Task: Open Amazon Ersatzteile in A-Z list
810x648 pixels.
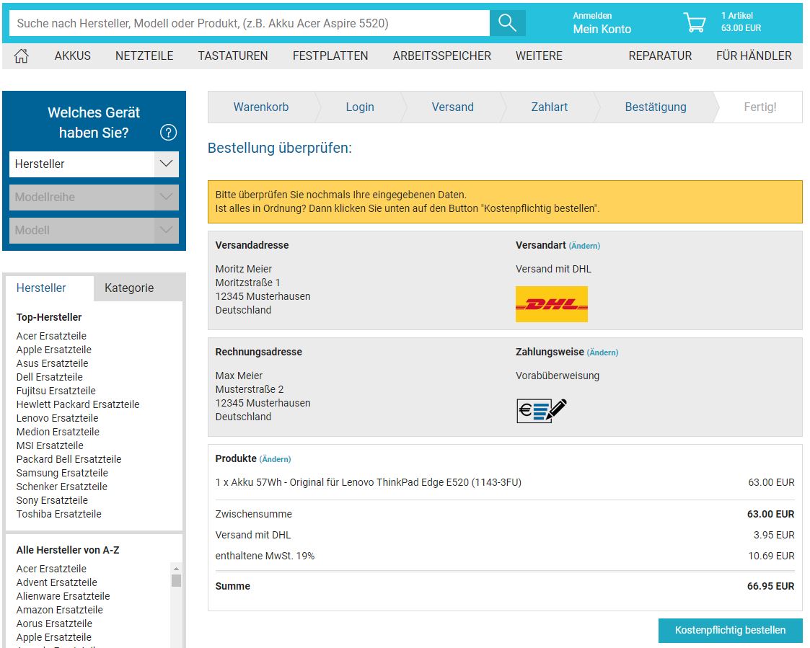Action: click(x=59, y=610)
